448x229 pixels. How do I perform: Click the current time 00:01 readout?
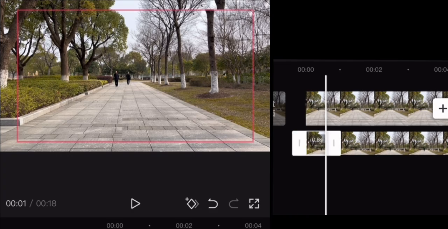(16, 203)
